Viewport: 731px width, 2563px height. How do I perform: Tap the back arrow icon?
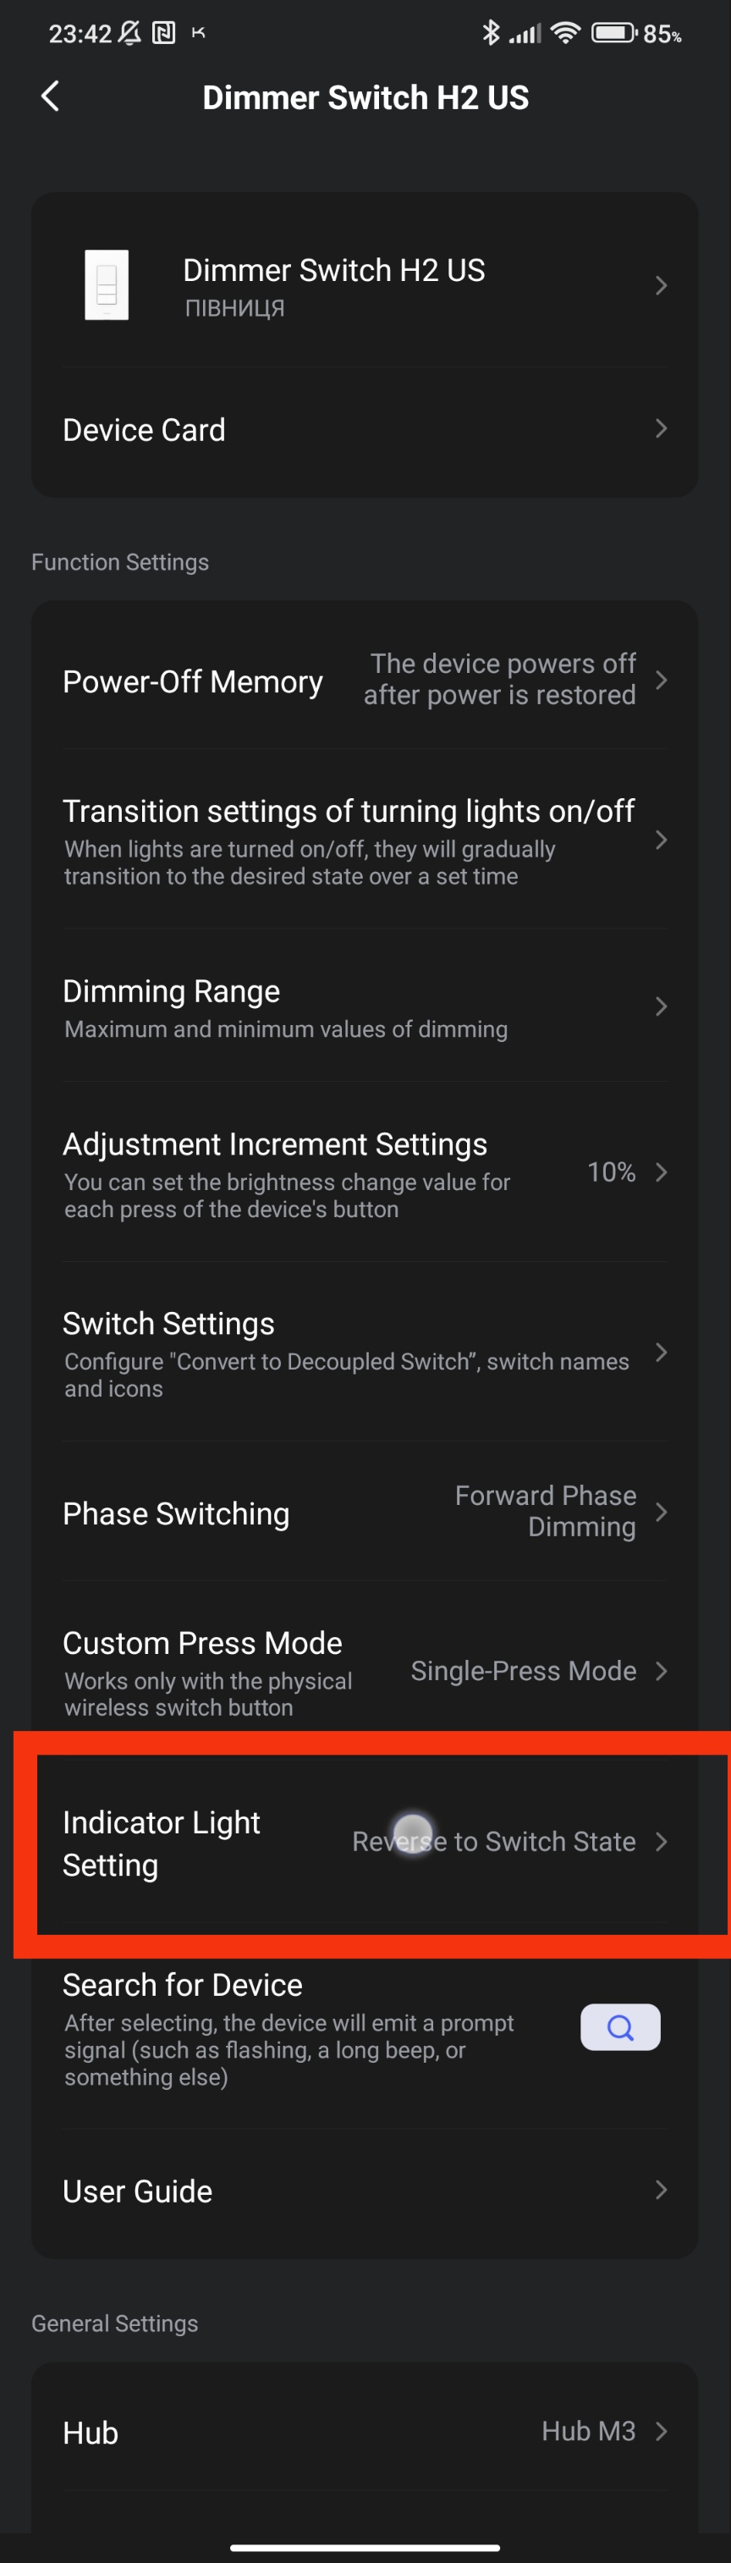50,96
